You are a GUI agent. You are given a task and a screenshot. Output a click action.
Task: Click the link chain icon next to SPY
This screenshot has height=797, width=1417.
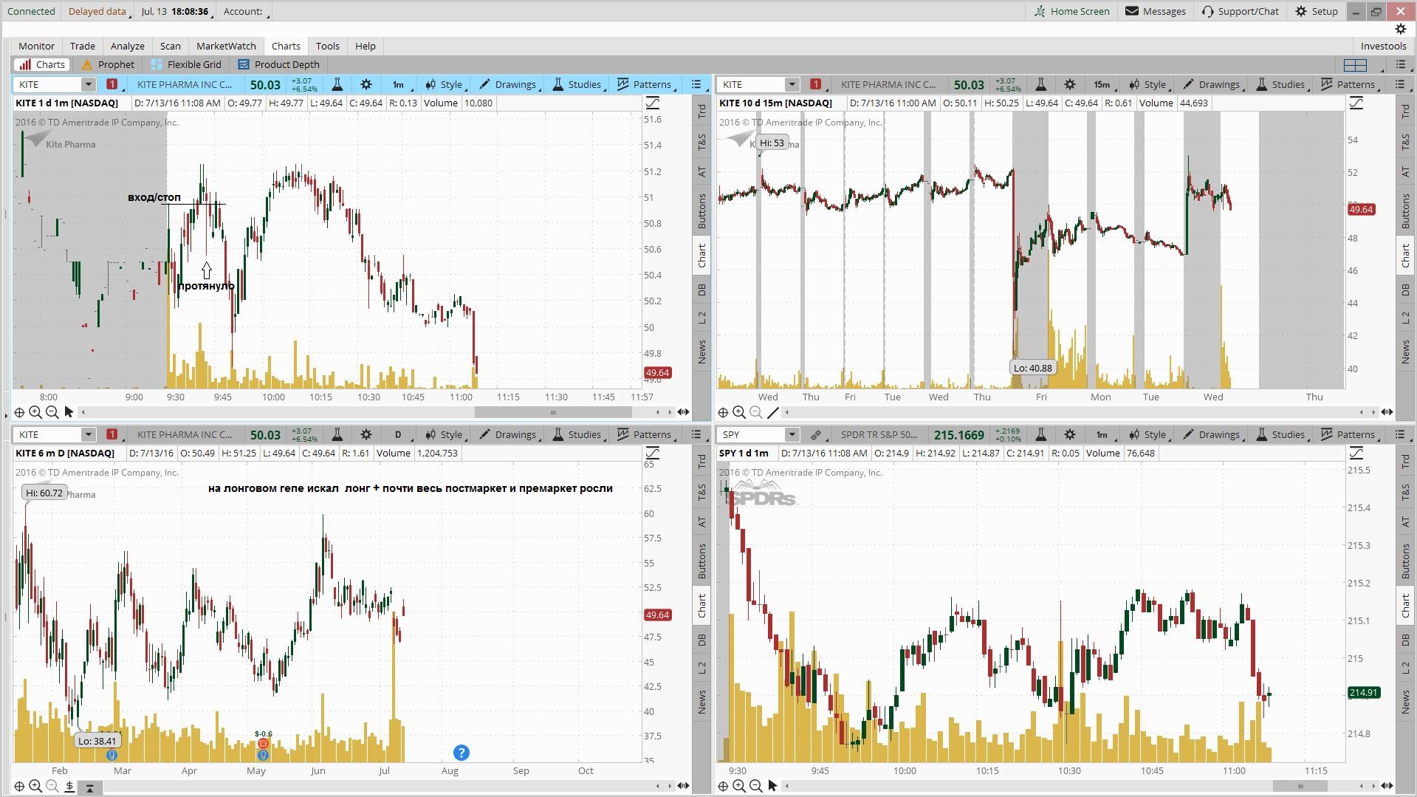pyautogui.click(x=816, y=434)
